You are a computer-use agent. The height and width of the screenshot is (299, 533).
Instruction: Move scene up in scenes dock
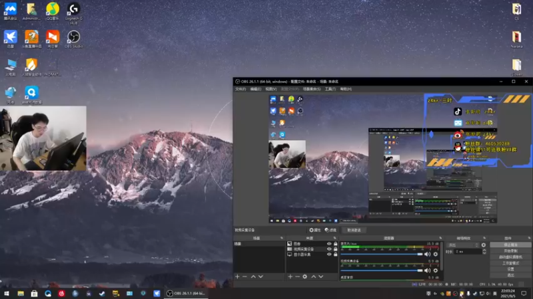coord(253,276)
